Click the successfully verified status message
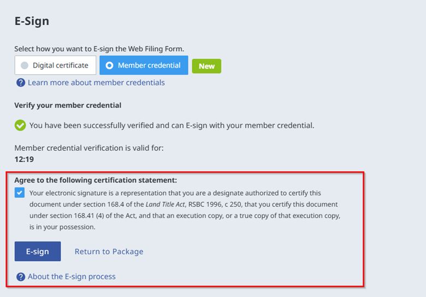This screenshot has height=297, width=426. tap(172, 125)
